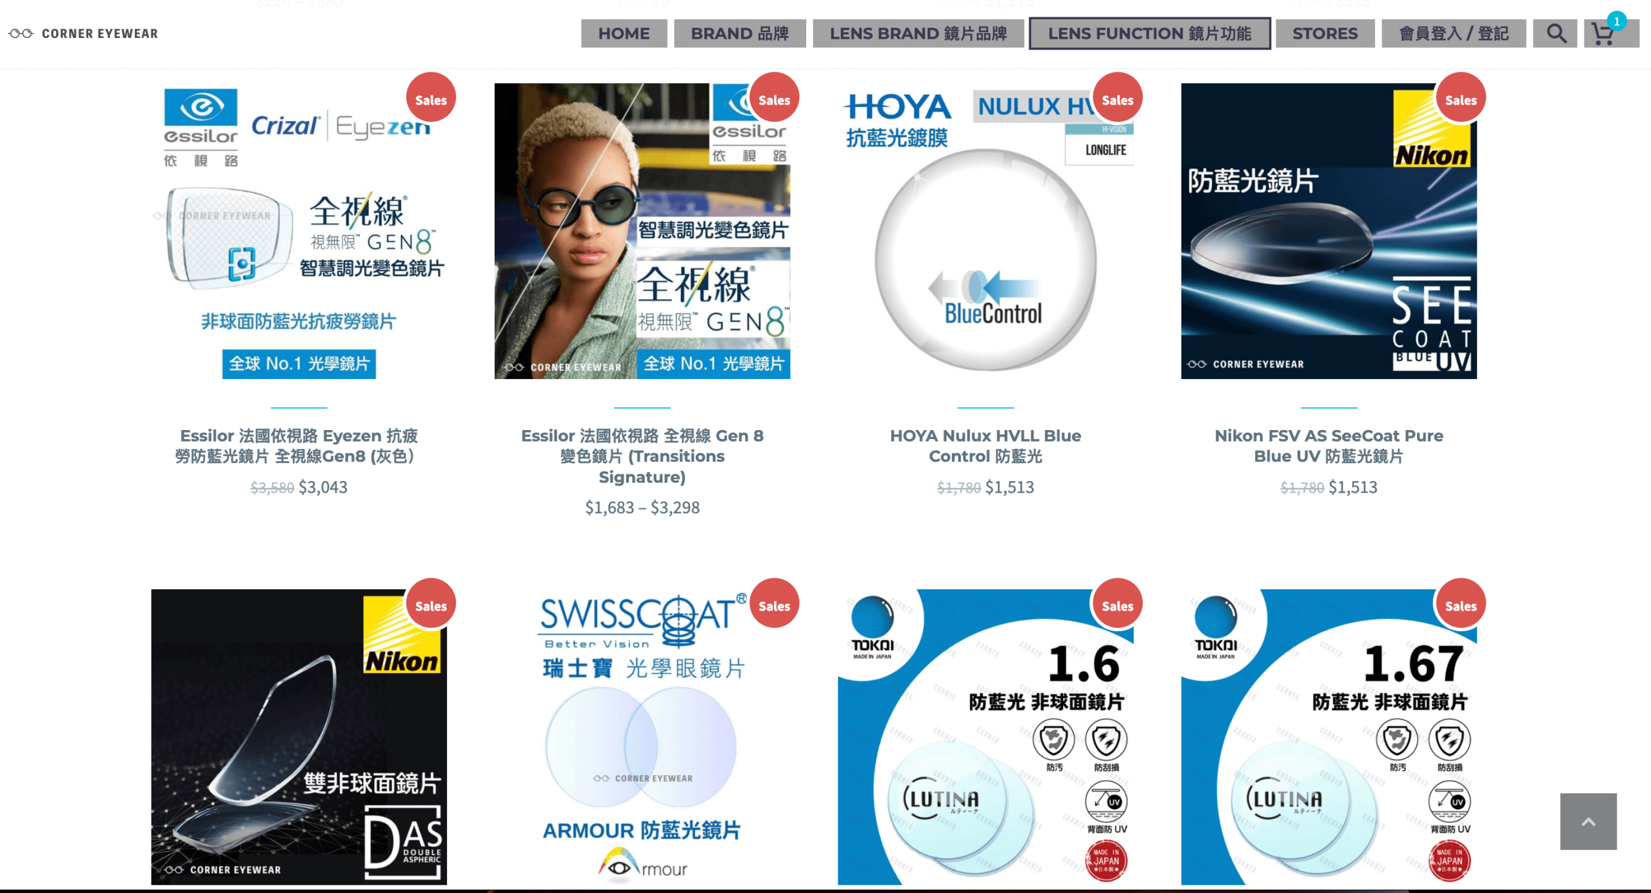Open Essilor Eyezen product title link
Image resolution: width=1651 pixels, height=893 pixels.
[x=299, y=446]
